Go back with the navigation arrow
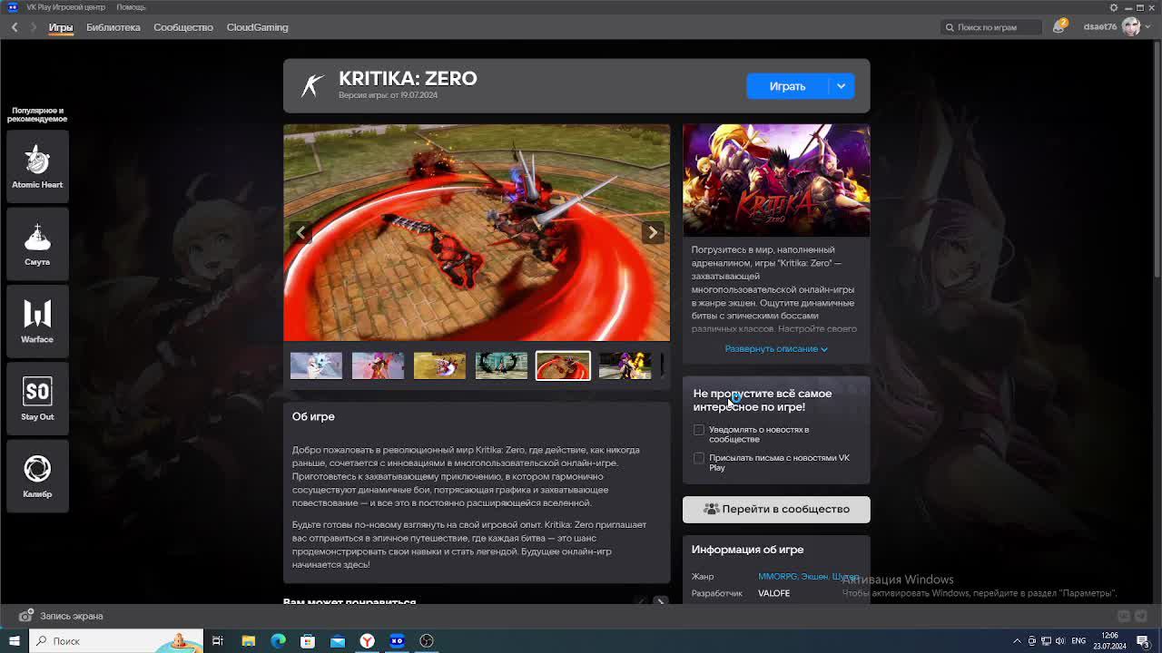This screenshot has height=653, width=1162. click(15, 27)
